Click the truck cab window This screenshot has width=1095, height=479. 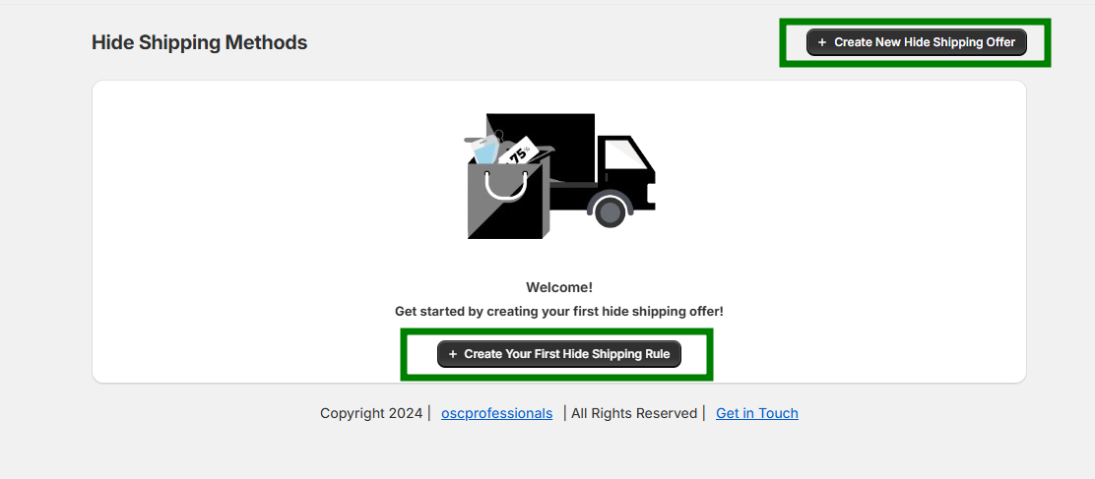pos(623,153)
